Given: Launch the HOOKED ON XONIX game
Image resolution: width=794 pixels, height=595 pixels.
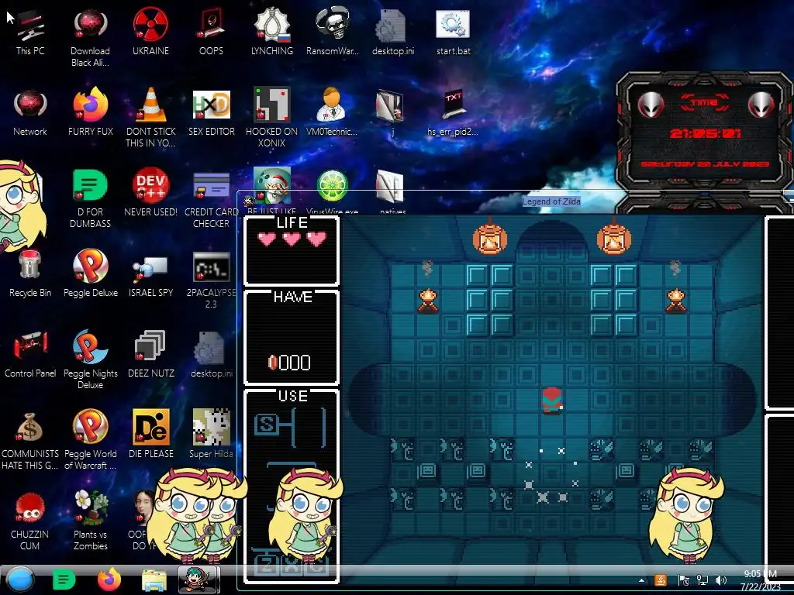Looking at the screenshot, I should [x=271, y=118].
